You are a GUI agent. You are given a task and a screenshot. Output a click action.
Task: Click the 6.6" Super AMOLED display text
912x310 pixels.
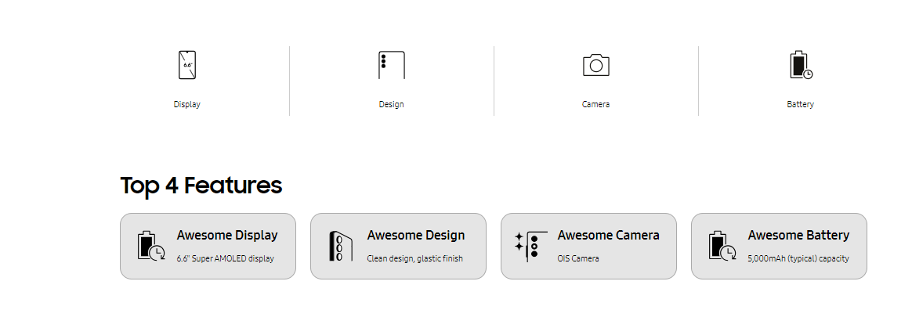click(x=225, y=258)
